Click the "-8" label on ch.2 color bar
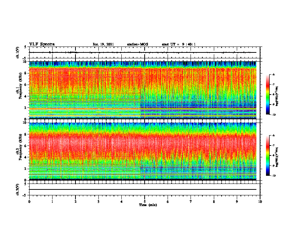The width and height of the screenshot is (293, 226). click(x=273, y=155)
